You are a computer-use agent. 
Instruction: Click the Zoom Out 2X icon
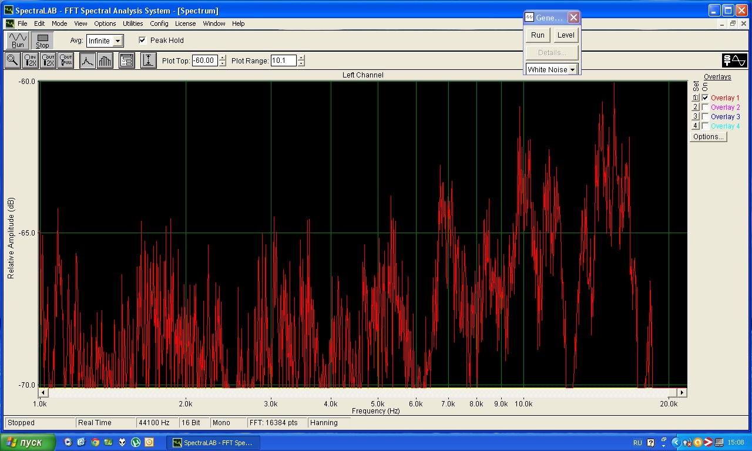pos(48,60)
